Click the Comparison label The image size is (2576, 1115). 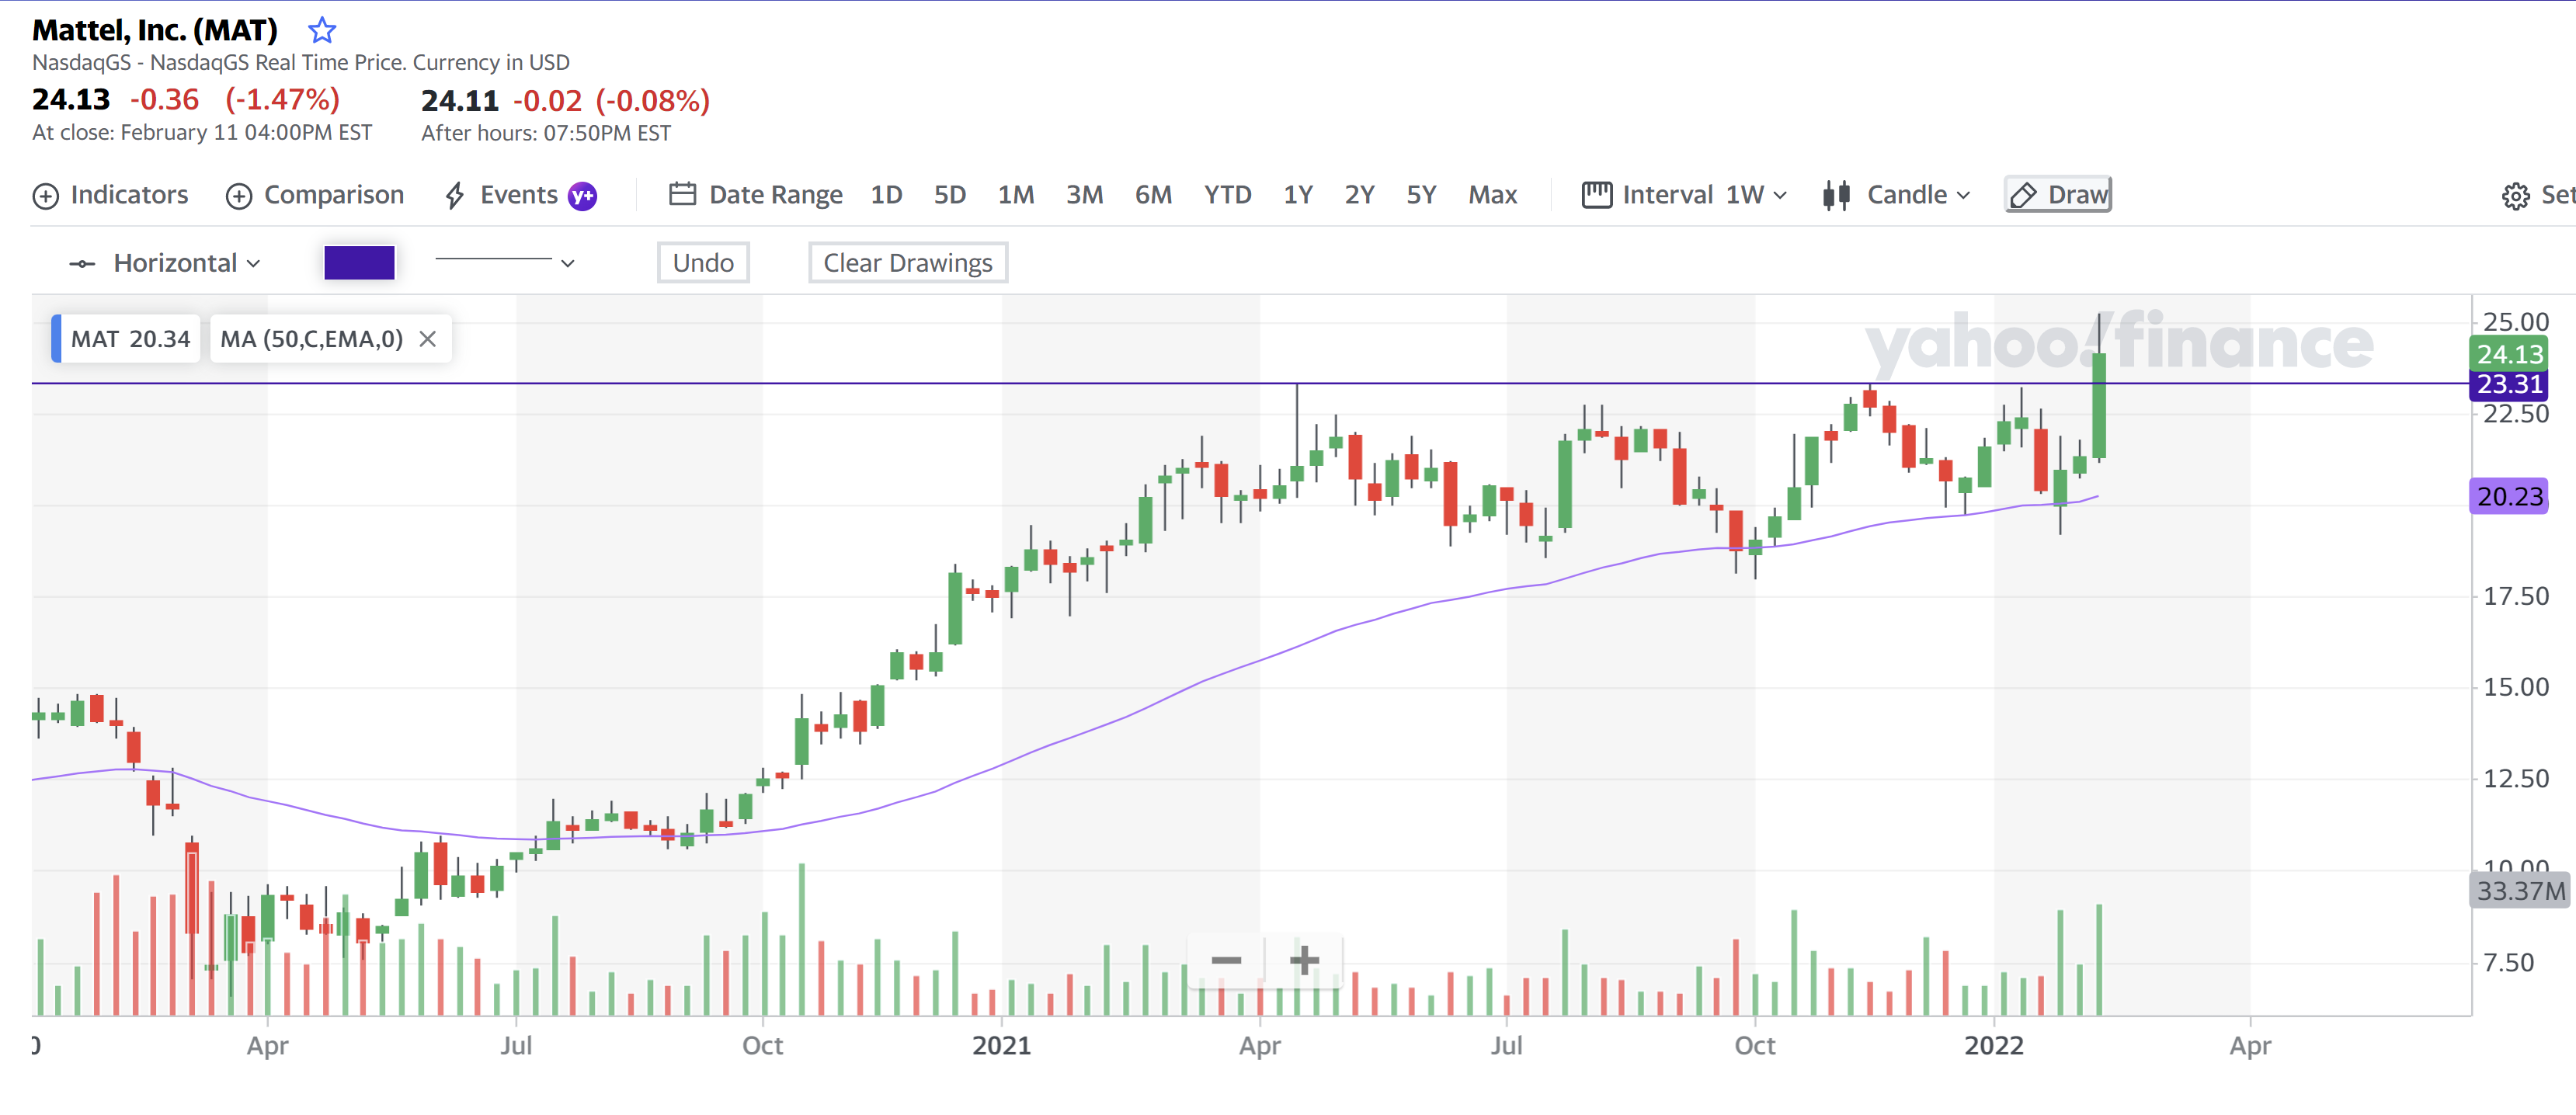coord(334,195)
